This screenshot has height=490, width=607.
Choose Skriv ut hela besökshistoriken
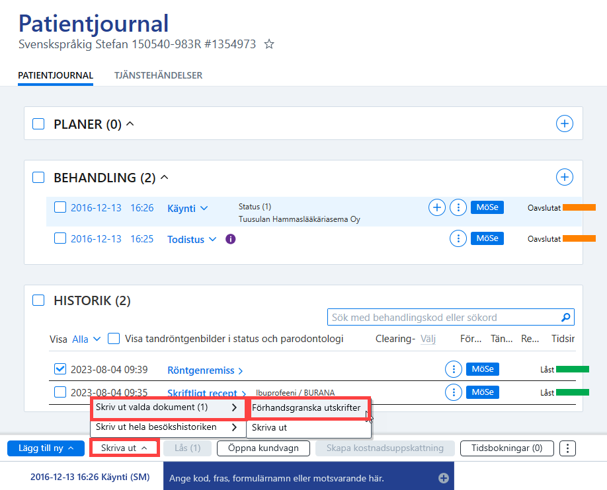[x=168, y=427]
